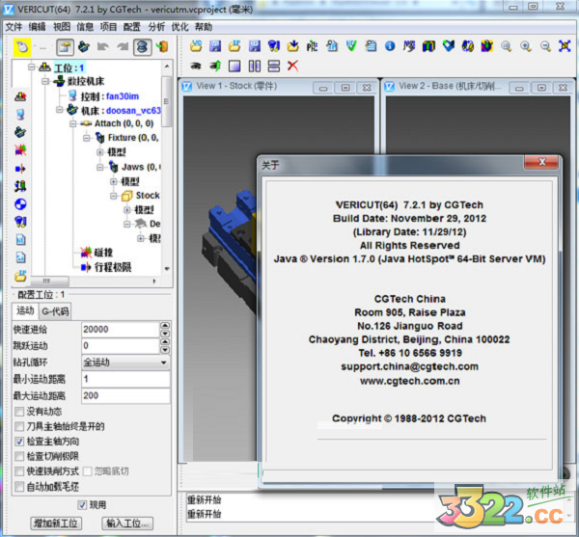Click the blue-white coordinate system sidebar icon
This screenshot has height=537, width=579.
point(20,203)
